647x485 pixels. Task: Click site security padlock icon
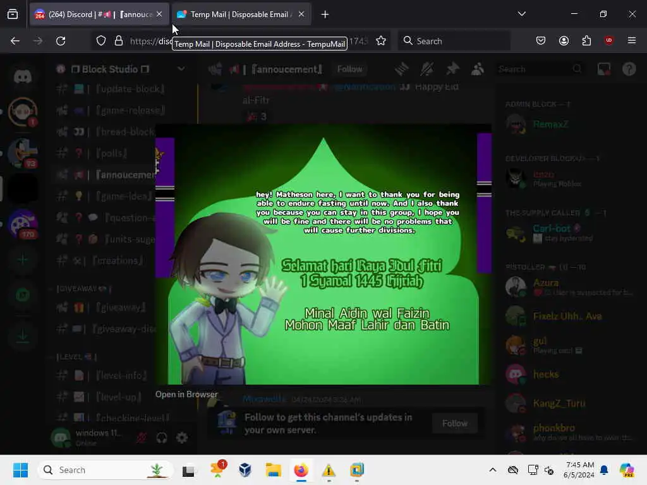119,41
